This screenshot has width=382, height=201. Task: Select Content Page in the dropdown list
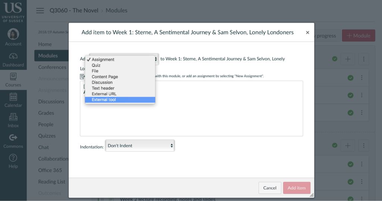point(120,77)
